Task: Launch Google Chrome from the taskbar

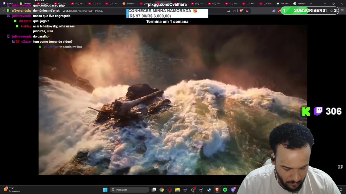Action: click(162, 190)
